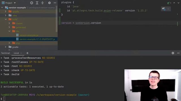Viewport: 181px width, 101px height.
Task: Select the generated folder row
Action: pos(29,27)
